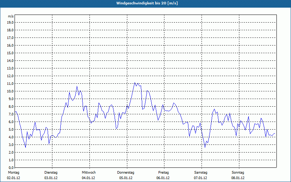Screen dimensions: 291x182
Task: Click the 7,0 y-axis label
Action: [11, 114]
